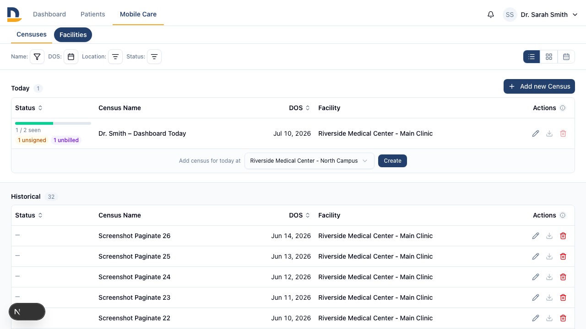Image resolution: width=586 pixels, height=329 pixels.
Task: Click the Jul 10, 2026 date cell
Action: [x=292, y=133]
